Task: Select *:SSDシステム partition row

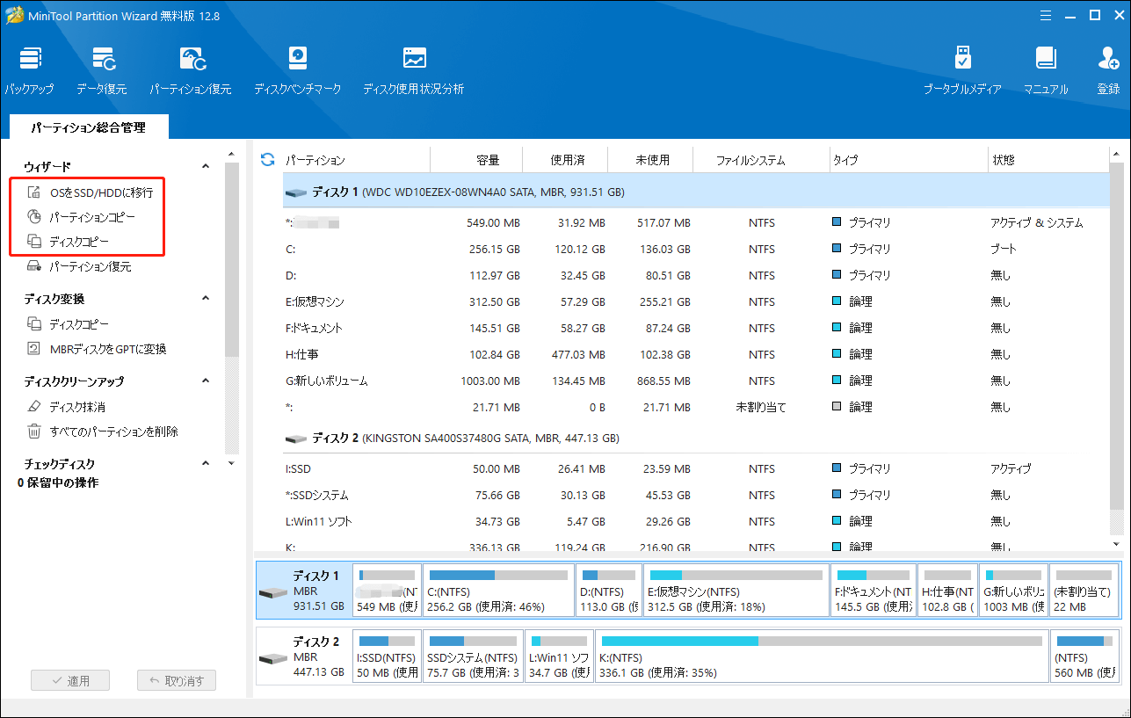Action: [x=696, y=495]
